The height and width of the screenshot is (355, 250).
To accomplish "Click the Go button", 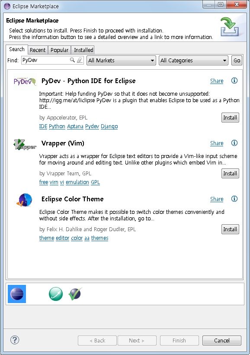I will 237,61.
